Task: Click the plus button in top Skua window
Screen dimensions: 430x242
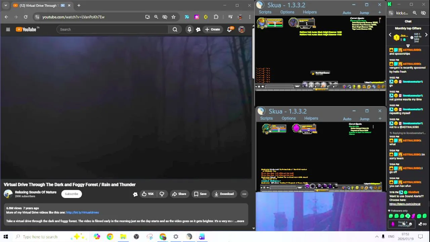Action: (x=380, y=12)
